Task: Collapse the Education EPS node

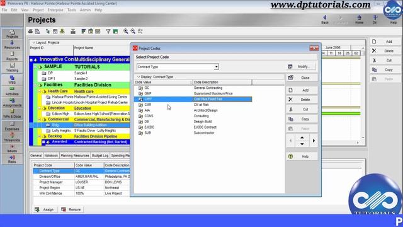Action: tap(39, 108)
